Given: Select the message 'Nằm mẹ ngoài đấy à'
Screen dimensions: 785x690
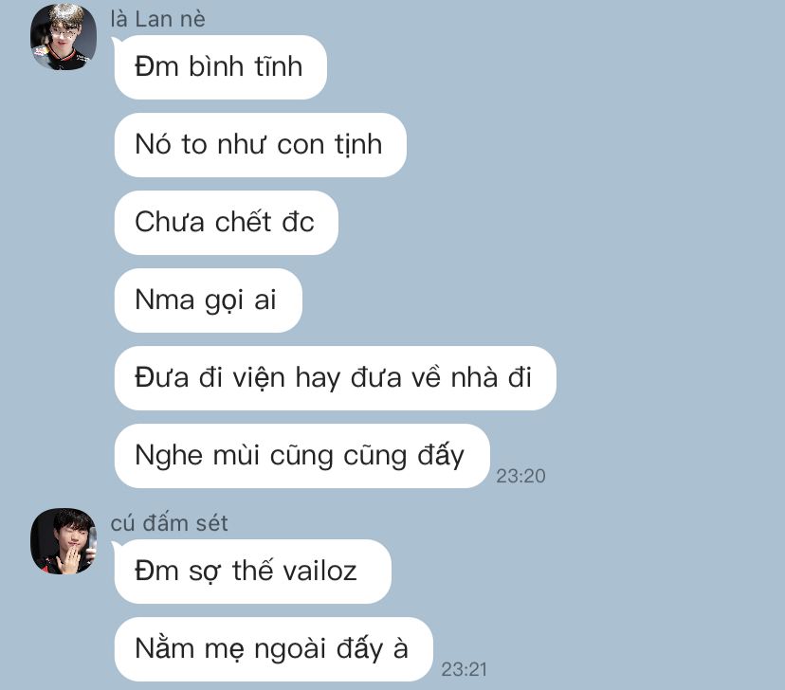Looking at the screenshot, I should 273,648.
